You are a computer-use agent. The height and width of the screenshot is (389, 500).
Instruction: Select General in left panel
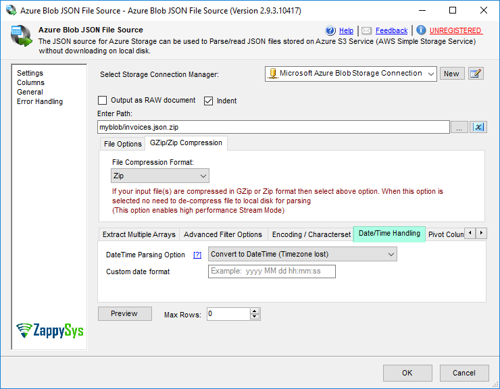pyautogui.click(x=30, y=92)
